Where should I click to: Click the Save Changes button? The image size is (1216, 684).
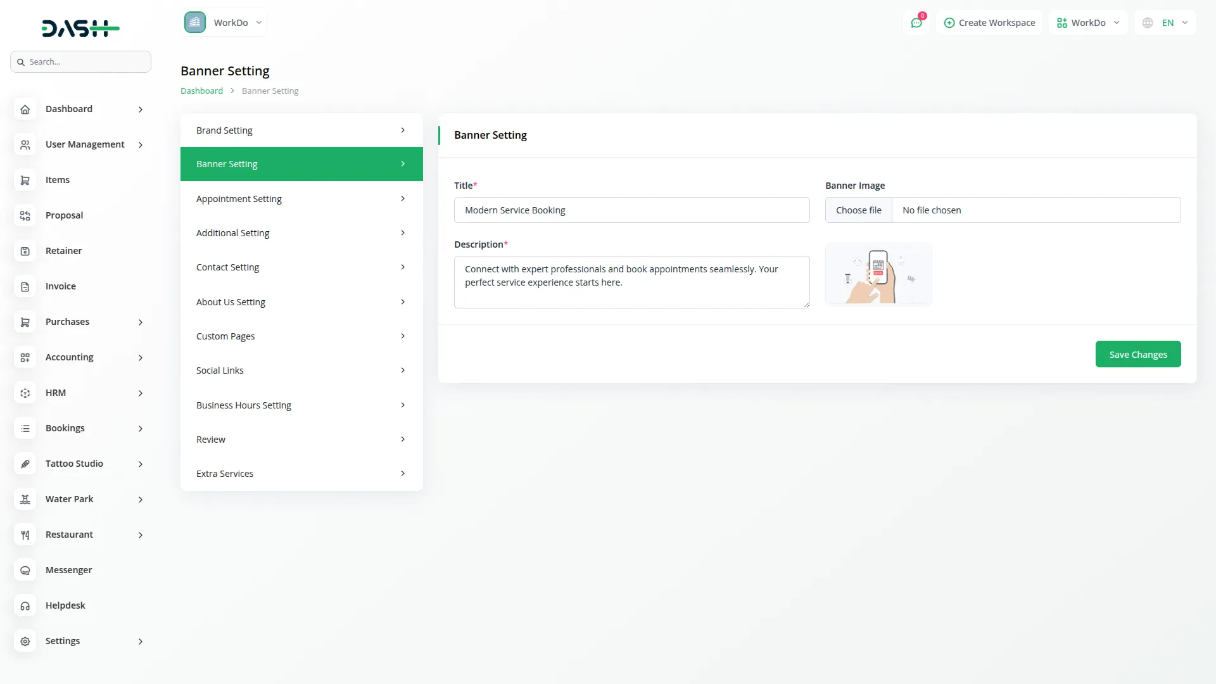(x=1137, y=355)
